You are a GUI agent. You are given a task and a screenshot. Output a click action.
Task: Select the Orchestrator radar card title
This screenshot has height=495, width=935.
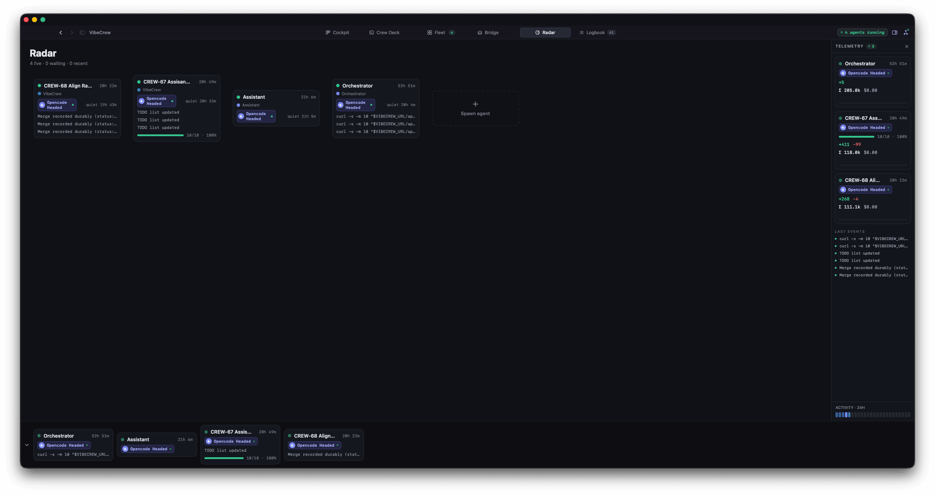point(357,86)
